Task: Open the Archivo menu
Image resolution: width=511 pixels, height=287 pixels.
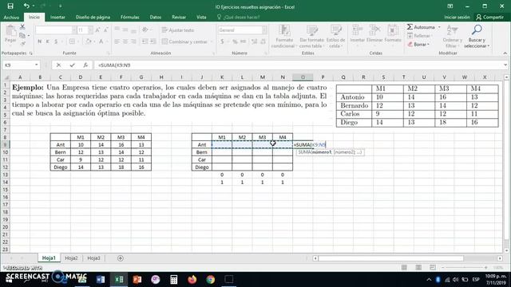Action: point(11,18)
